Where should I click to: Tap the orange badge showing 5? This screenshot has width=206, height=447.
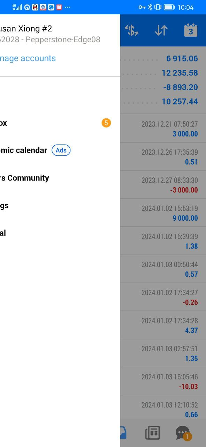coord(106,123)
